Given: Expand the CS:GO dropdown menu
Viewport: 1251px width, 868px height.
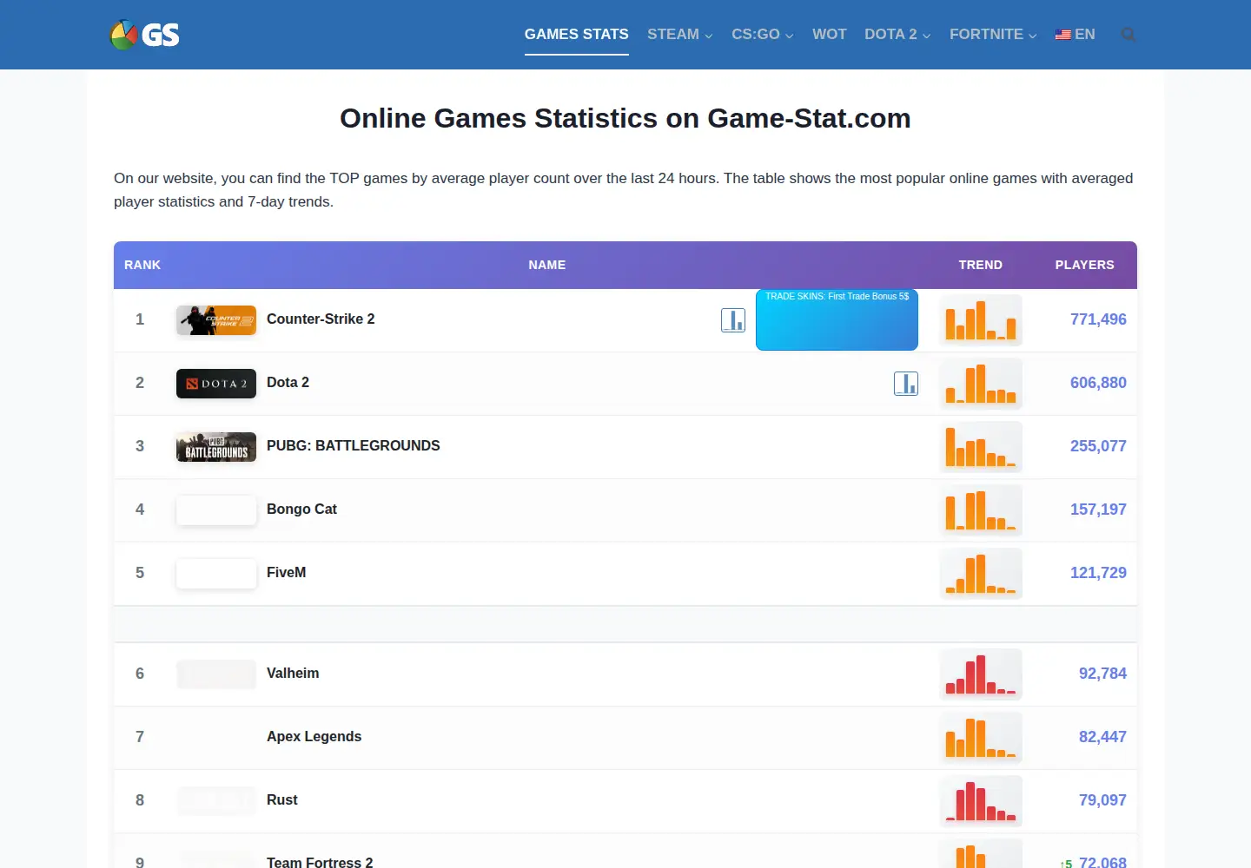Looking at the screenshot, I should (763, 35).
